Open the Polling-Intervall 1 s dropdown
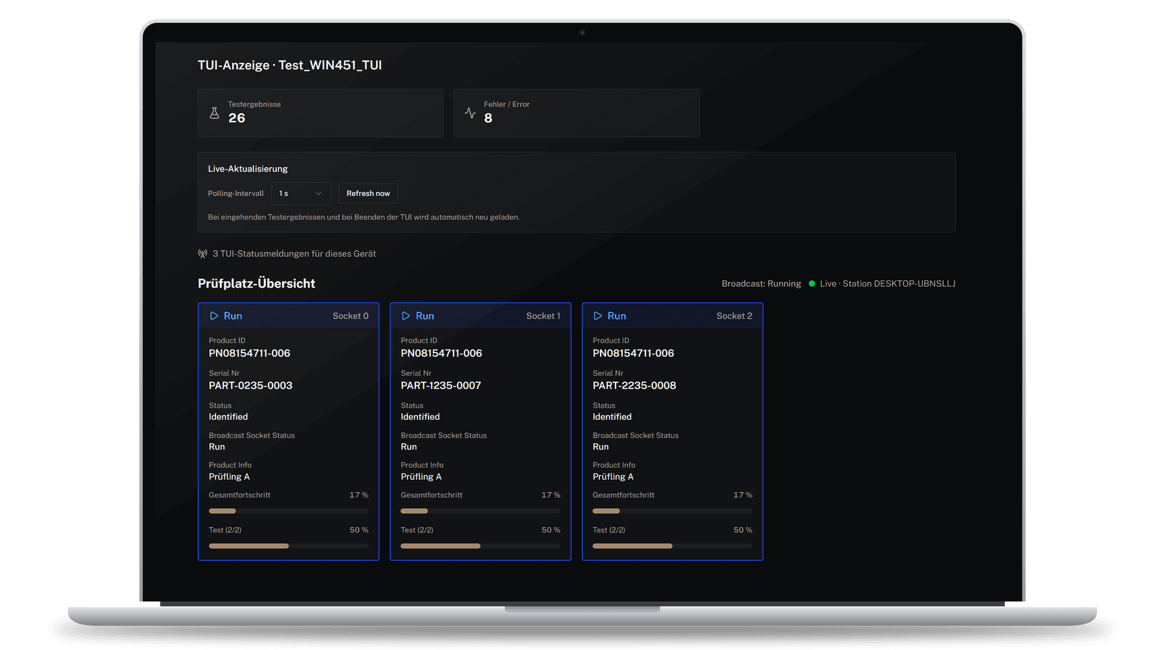This screenshot has height=650, width=1165. [301, 193]
